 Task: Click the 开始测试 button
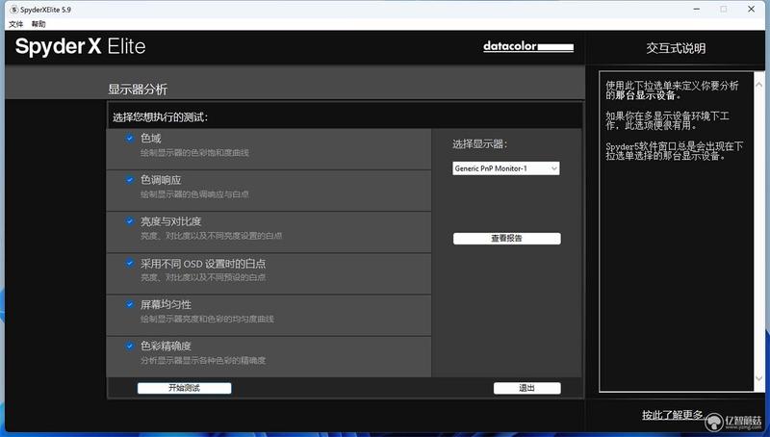[x=184, y=388]
